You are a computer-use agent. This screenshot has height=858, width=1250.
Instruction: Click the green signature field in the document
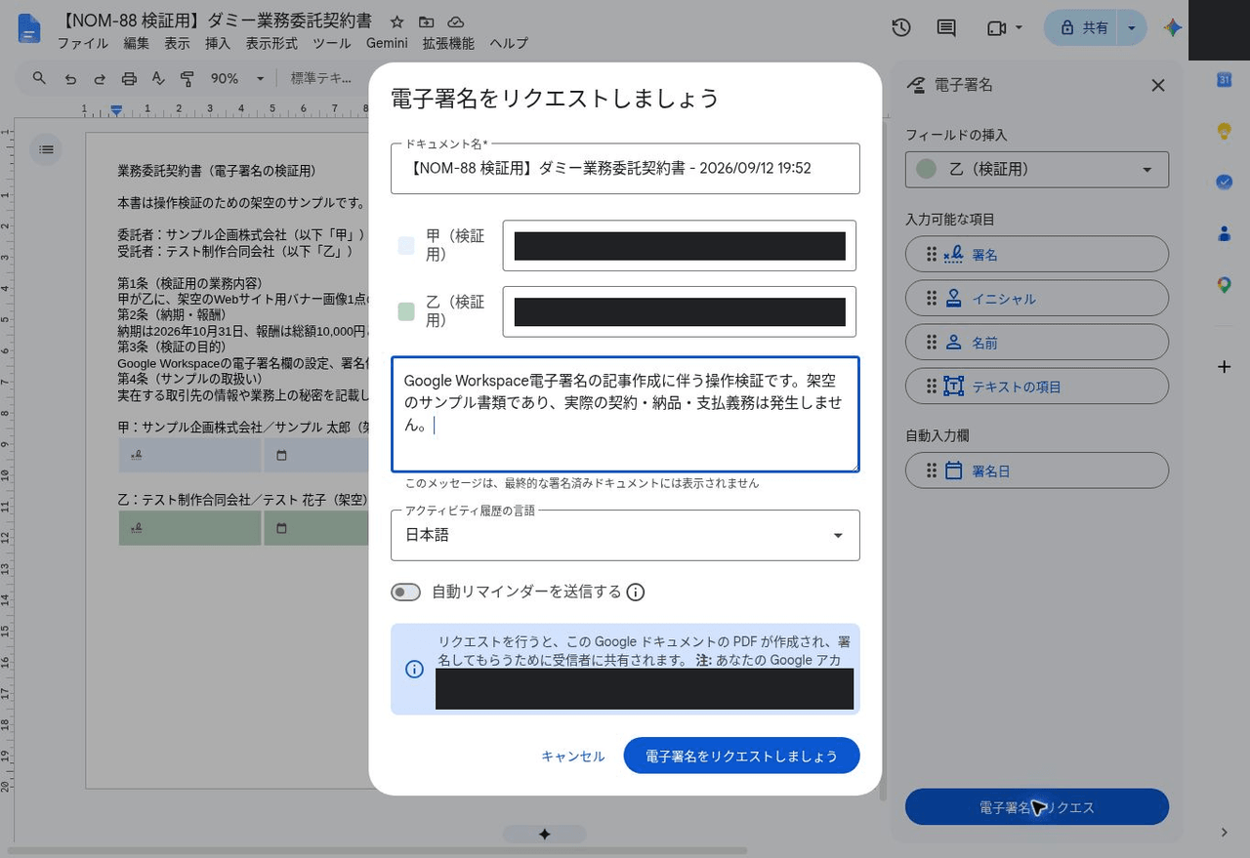(x=189, y=528)
